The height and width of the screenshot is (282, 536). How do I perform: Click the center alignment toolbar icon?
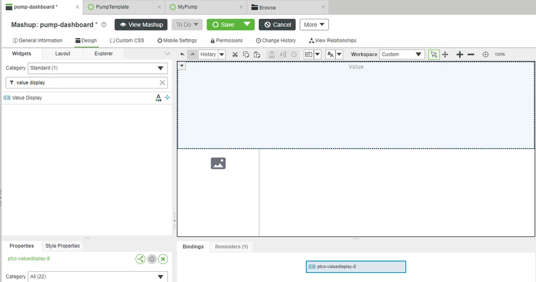pyautogui.click(x=293, y=54)
